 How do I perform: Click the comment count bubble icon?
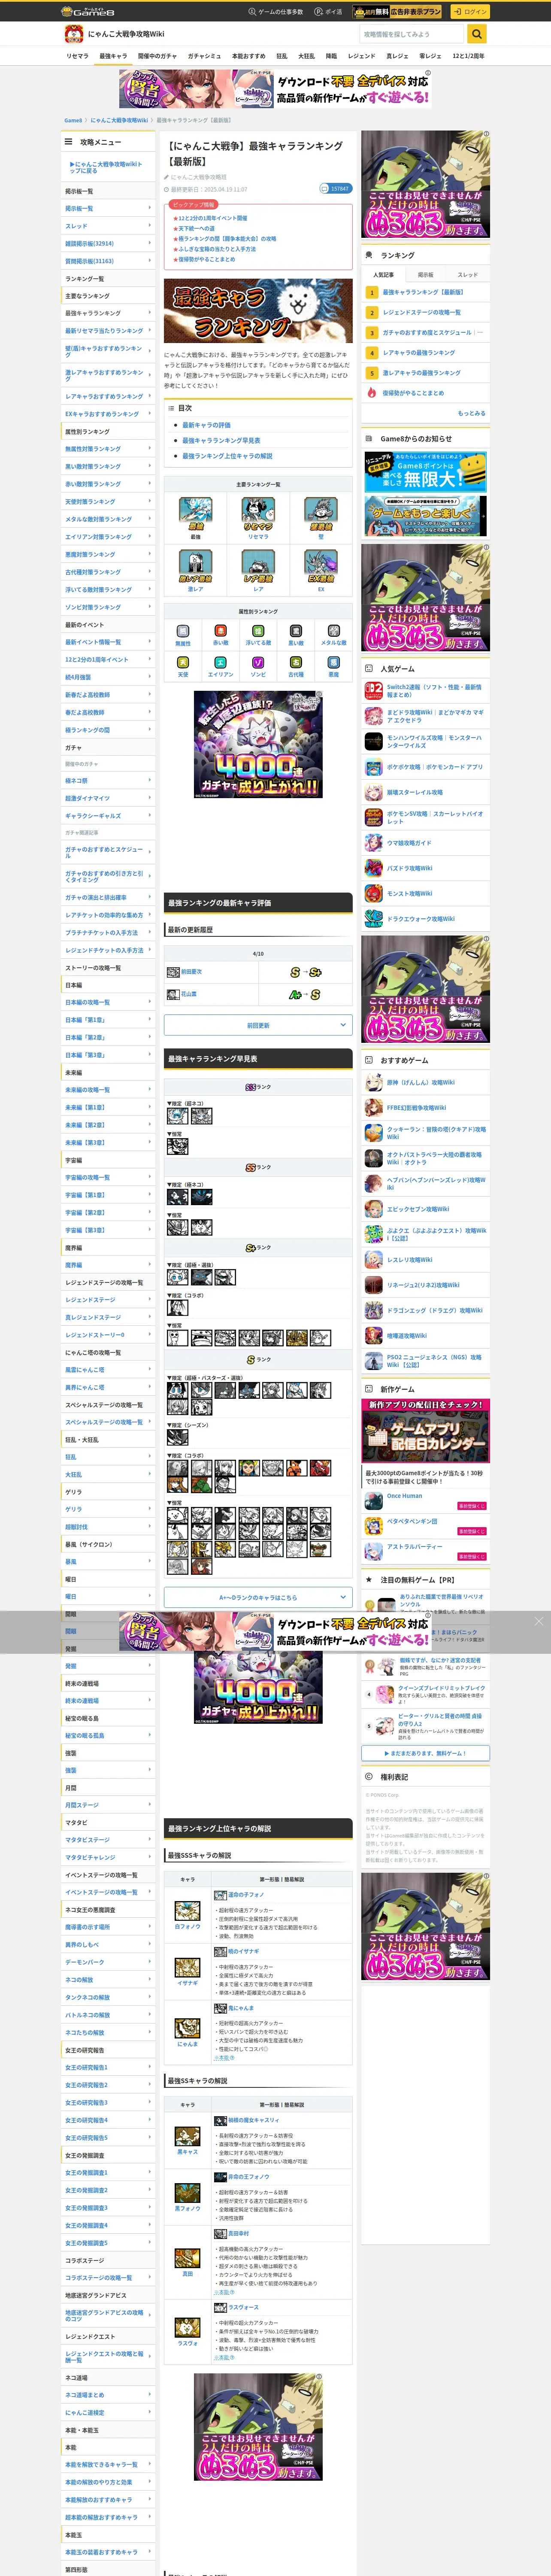click(335, 188)
